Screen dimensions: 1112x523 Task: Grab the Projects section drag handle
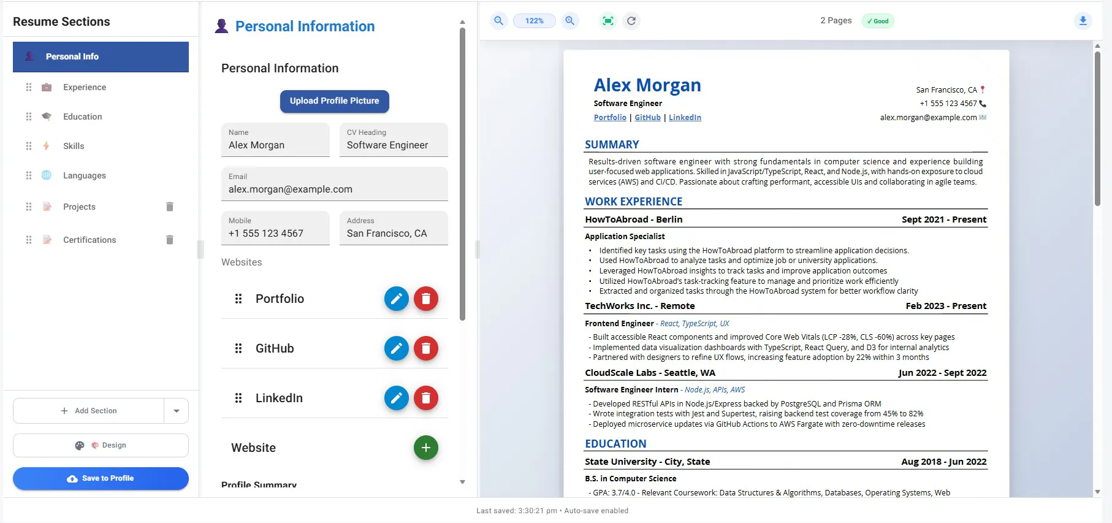coord(29,207)
